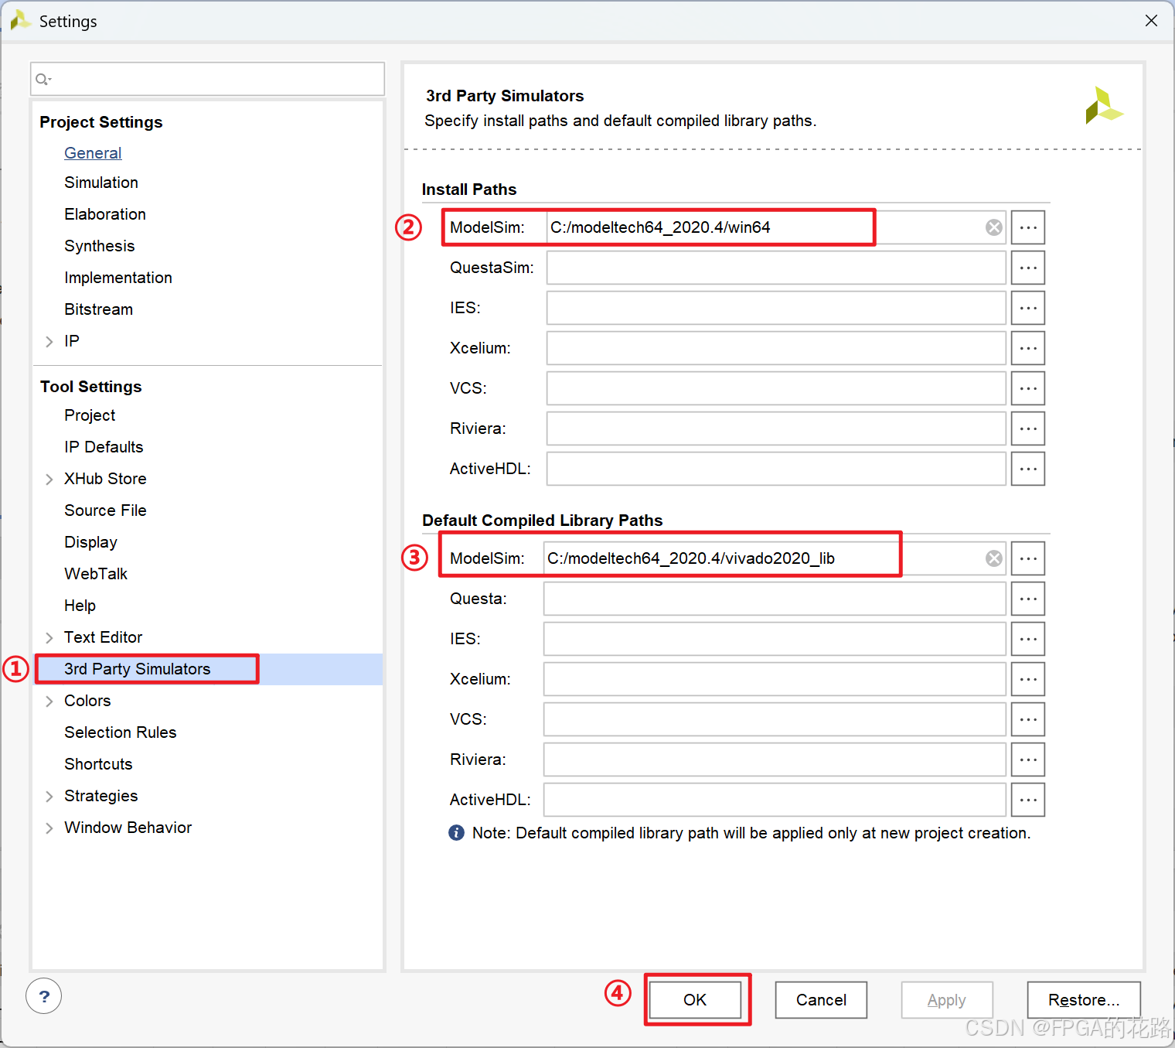Expand the Strategies node
1175x1048 pixels.
click(x=49, y=797)
